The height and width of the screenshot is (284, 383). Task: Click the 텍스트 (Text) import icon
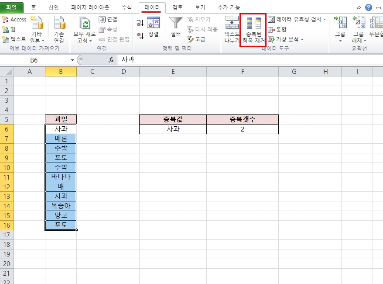point(5,39)
